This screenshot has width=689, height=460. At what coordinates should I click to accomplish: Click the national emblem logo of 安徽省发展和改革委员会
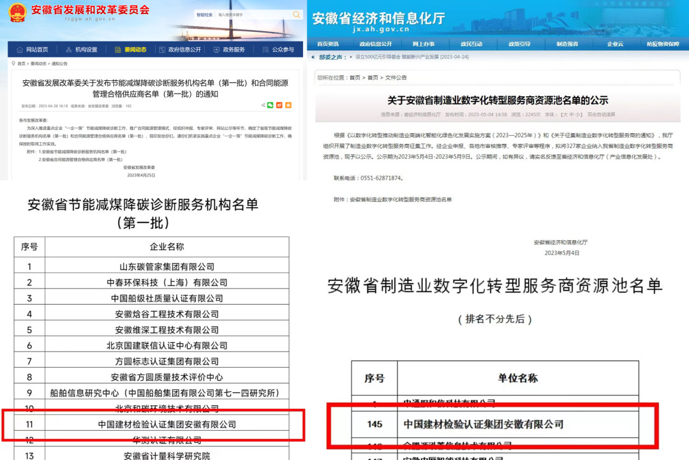point(18,12)
